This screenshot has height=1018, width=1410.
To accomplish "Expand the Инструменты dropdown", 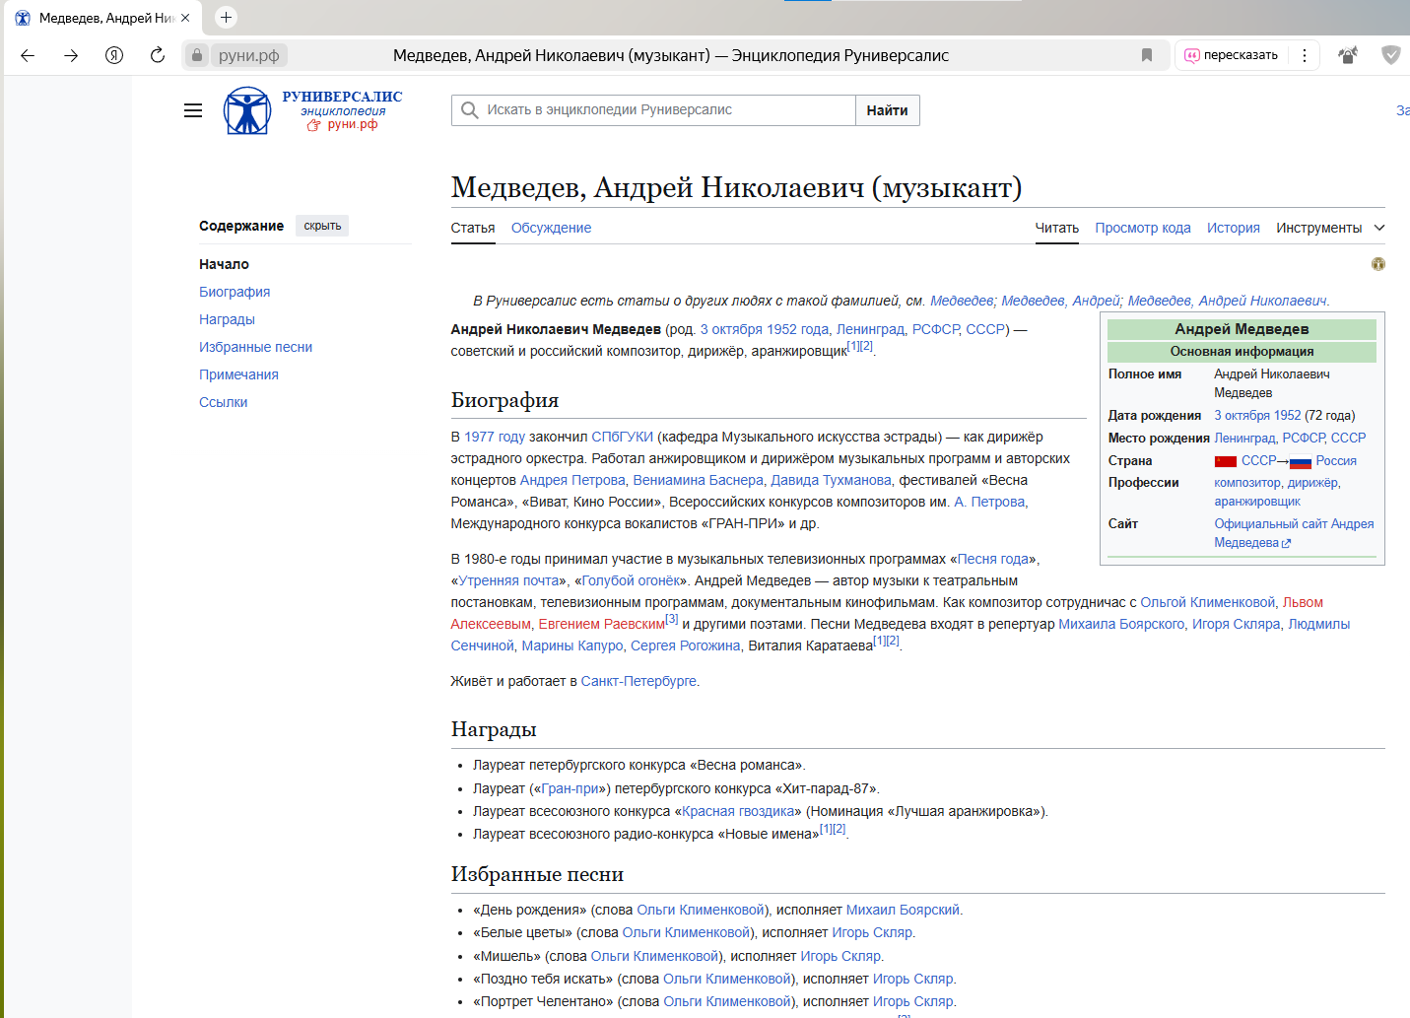I will (1330, 228).
